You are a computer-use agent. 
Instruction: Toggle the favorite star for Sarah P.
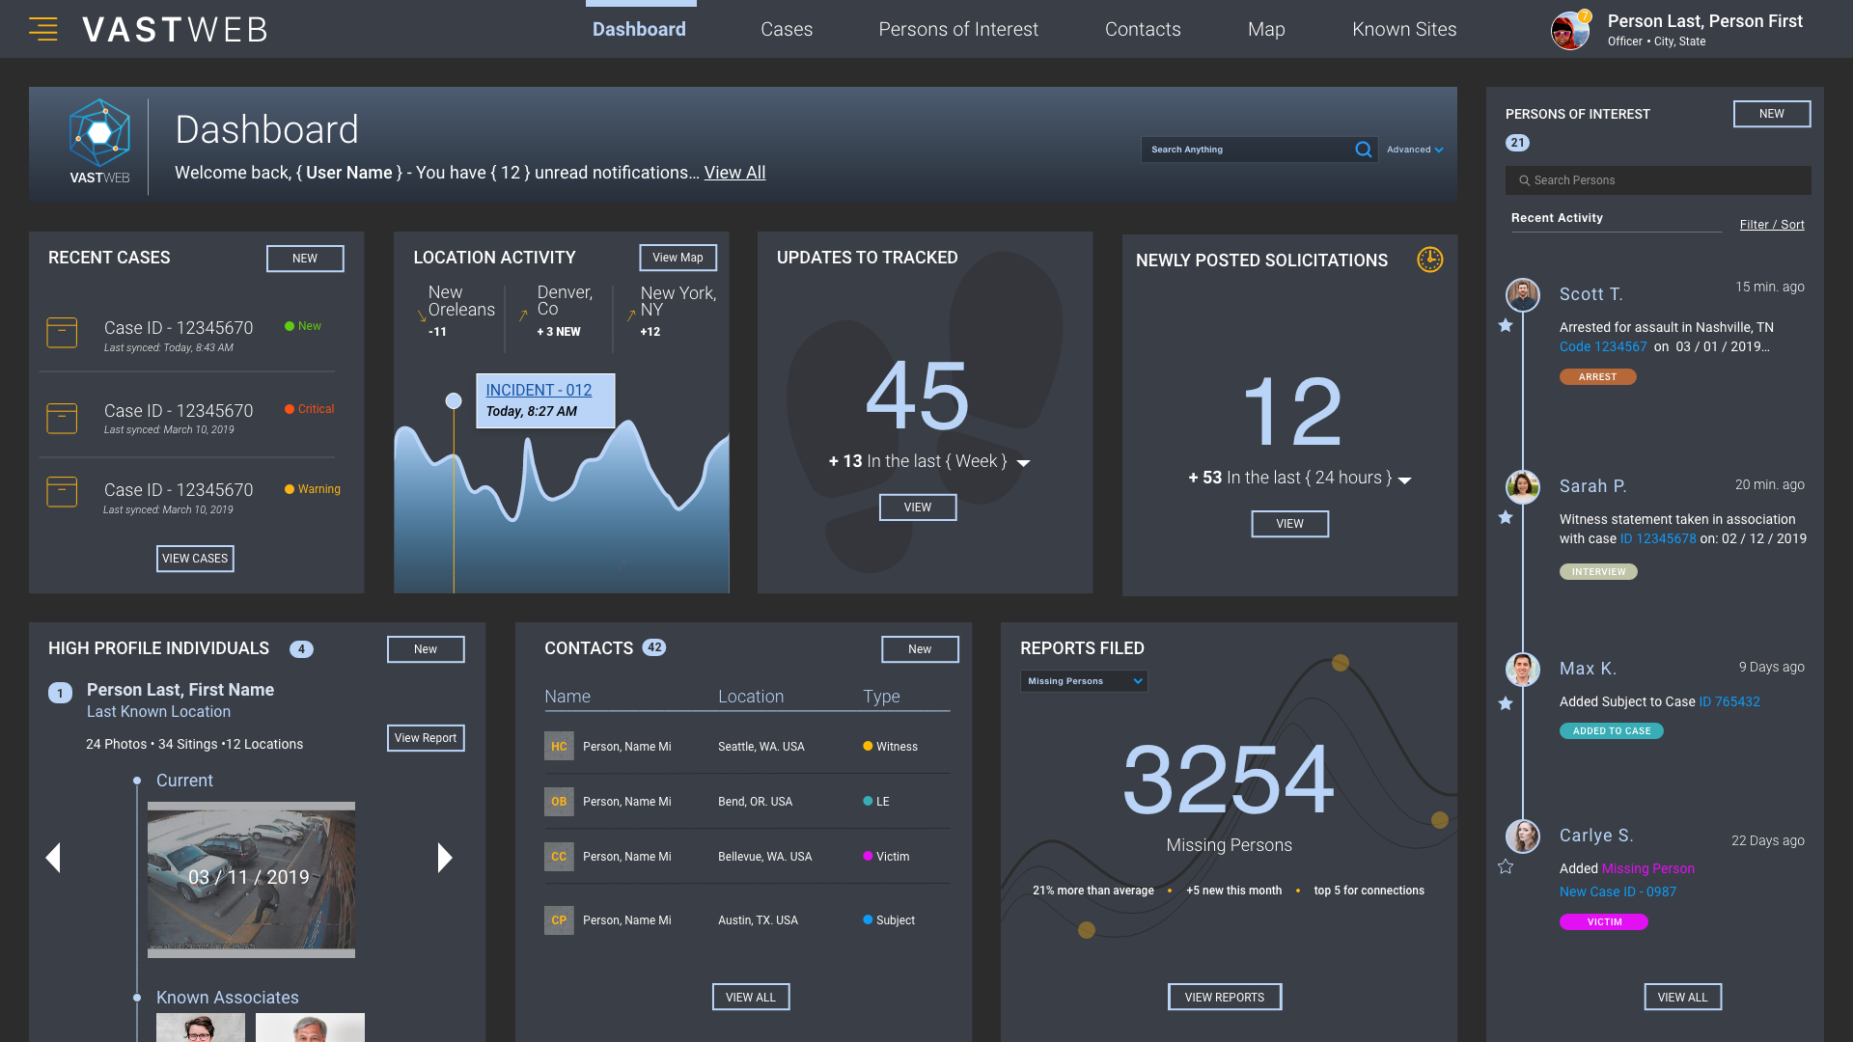1505,517
